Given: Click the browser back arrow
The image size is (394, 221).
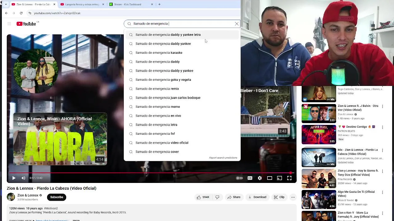Looking at the screenshot, I should click(x=6, y=13).
